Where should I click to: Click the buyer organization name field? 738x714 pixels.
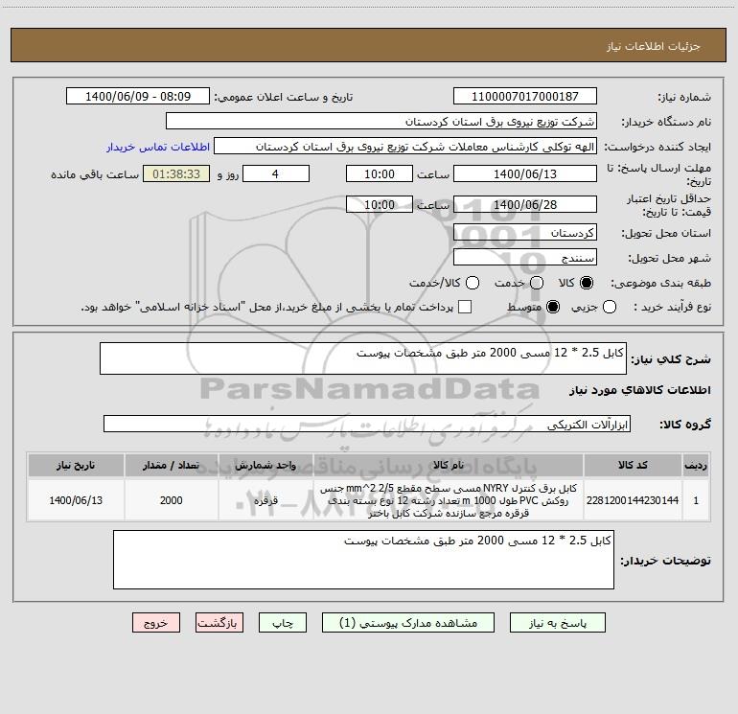(381, 122)
